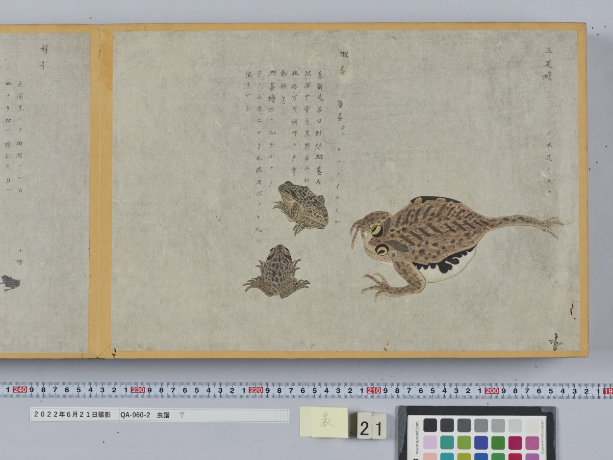
Task: Click the red '220' mark on the ruler
Action: 255,390
